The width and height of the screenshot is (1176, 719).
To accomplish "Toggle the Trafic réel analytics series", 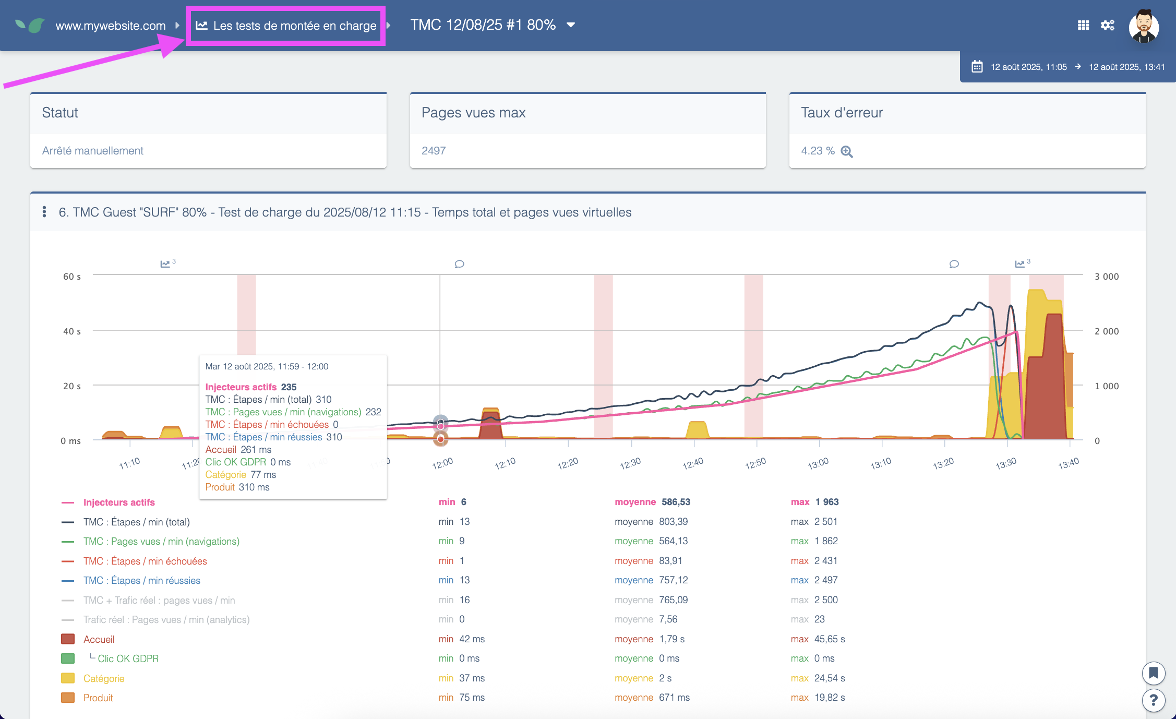I will [x=166, y=620].
